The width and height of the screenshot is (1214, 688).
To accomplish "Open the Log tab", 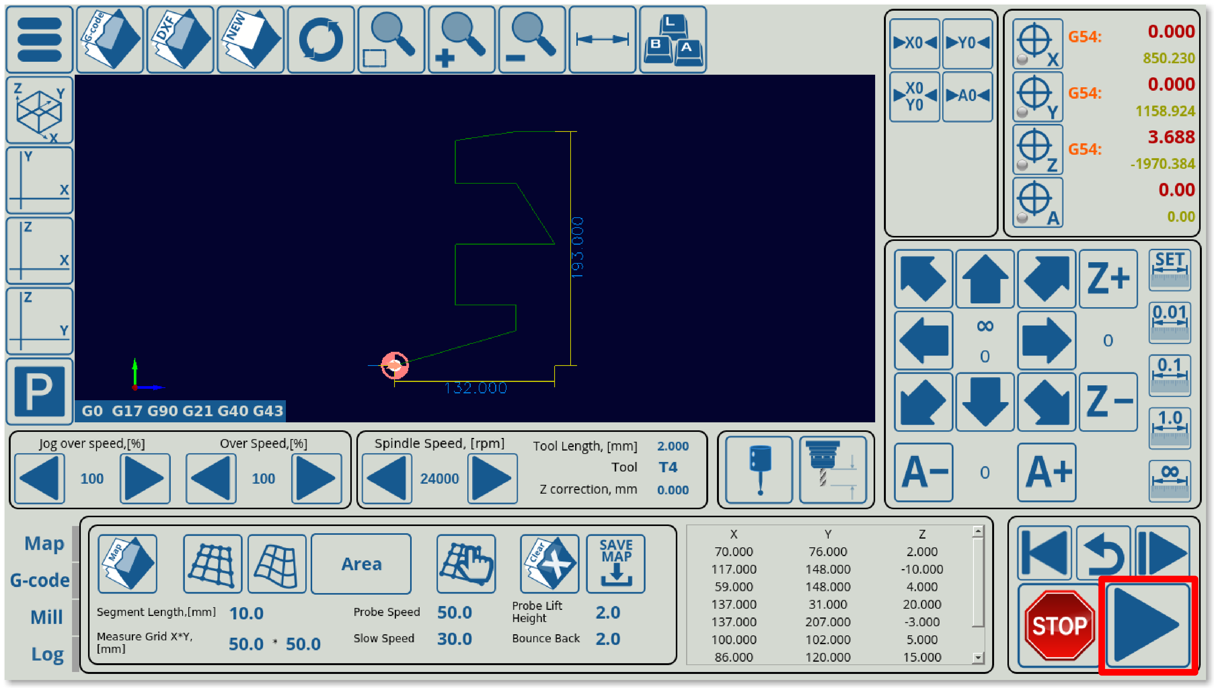I will [47, 654].
